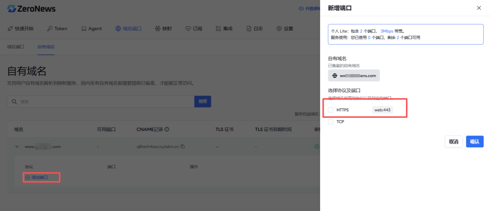Click the green audit status check icon

[x=316, y=146]
